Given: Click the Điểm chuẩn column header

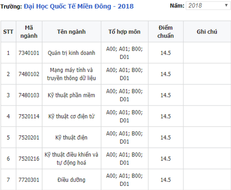Looking at the screenshot, I should click(x=166, y=32).
